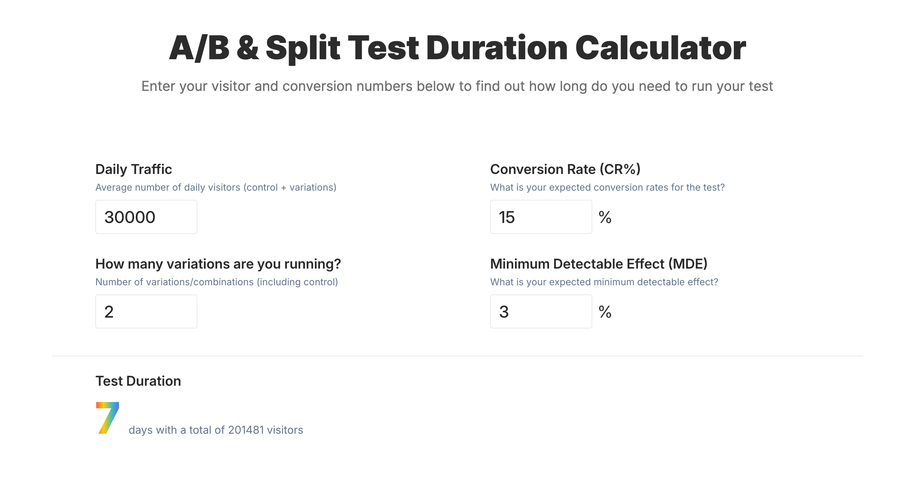The height and width of the screenshot is (480, 919).
Task: Click 'Average number of daily visitors' helper text
Action: click(x=215, y=187)
